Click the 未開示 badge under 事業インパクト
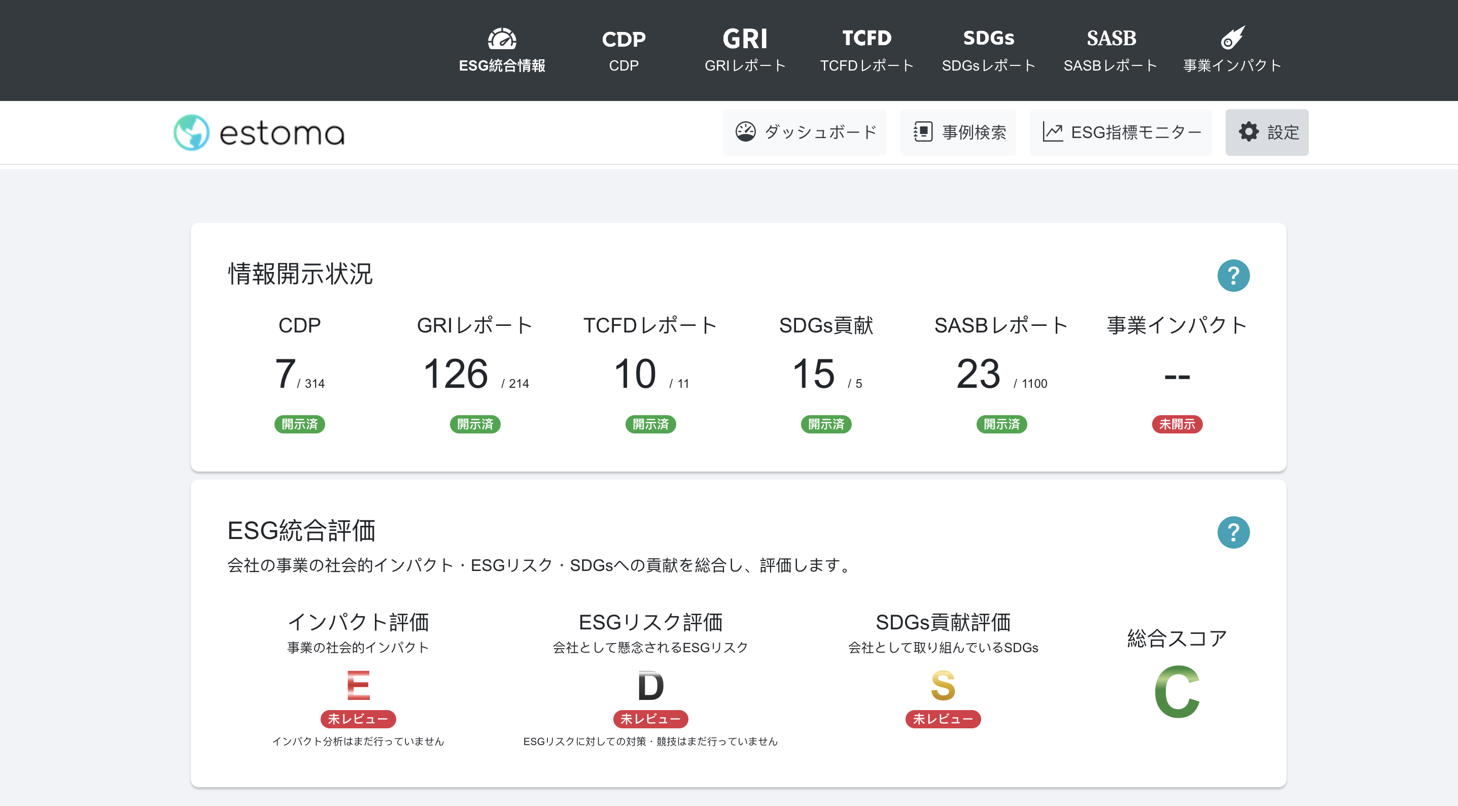Viewport: 1458px width, 806px height. pyautogui.click(x=1177, y=424)
